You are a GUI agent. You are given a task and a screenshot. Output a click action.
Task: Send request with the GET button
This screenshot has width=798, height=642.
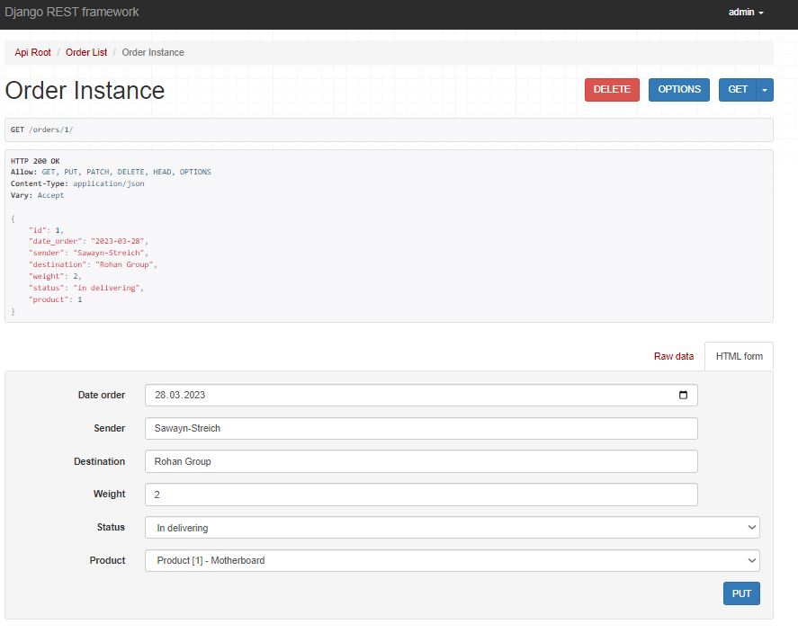tap(738, 90)
